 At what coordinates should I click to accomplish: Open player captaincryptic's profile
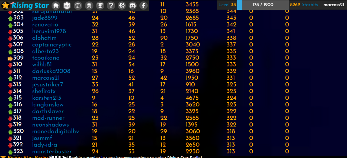pos(52,45)
